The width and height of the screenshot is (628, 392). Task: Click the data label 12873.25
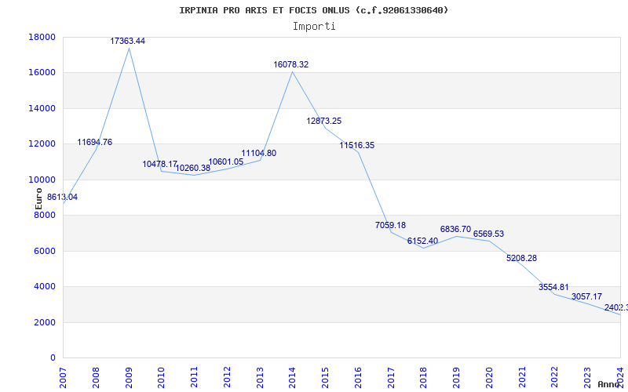pyautogui.click(x=324, y=121)
